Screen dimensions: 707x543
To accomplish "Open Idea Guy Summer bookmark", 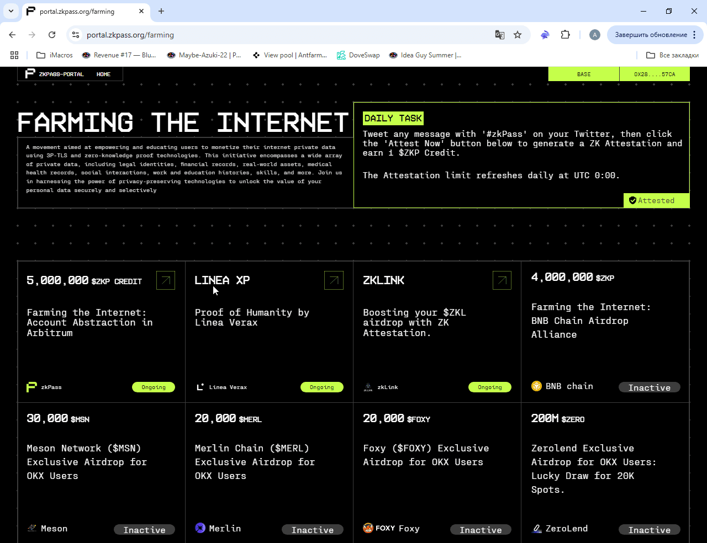I will pos(425,55).
